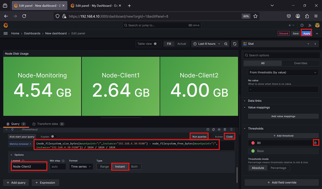Select the Both query type
Screen dimensions: 322x189
pos(134,167)
